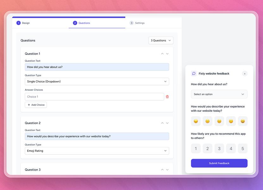Click the 'Question 1' heading
The width and height of the screenshot is (263, 190).
tap(32, 54)
